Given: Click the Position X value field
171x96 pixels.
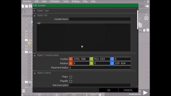Looking at the screenshot, I should coord(81,59).
